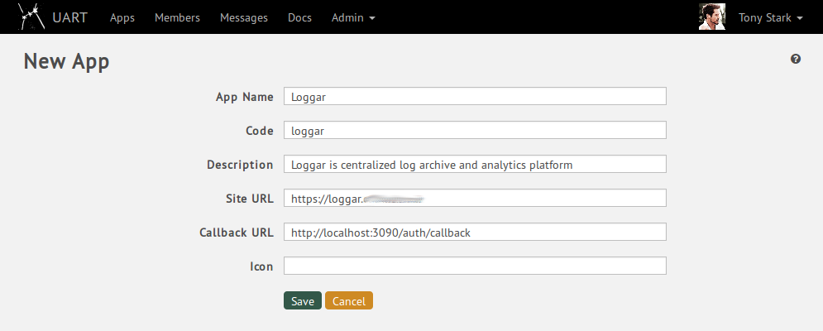Screen dimensions: 823x331
Task: Click the App Name field label
Action: tap(244, 97)
